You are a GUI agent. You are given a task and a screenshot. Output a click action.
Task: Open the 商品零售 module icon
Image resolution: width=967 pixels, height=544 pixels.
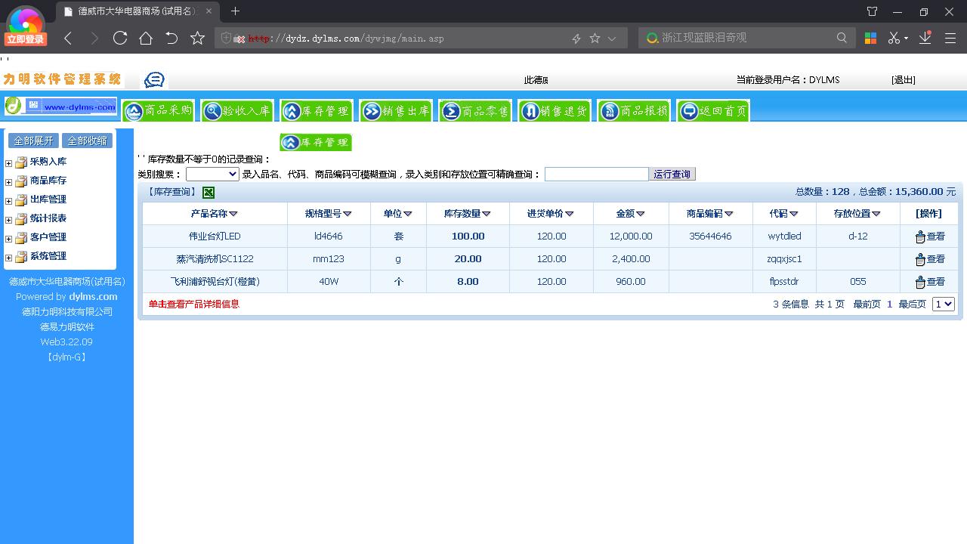(475, 110)
